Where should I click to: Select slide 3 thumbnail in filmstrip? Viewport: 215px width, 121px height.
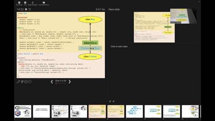point(60,111)
